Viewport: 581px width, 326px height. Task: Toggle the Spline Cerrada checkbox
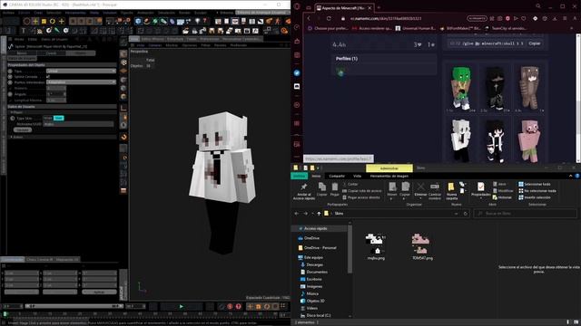click(x=48, y=76)
